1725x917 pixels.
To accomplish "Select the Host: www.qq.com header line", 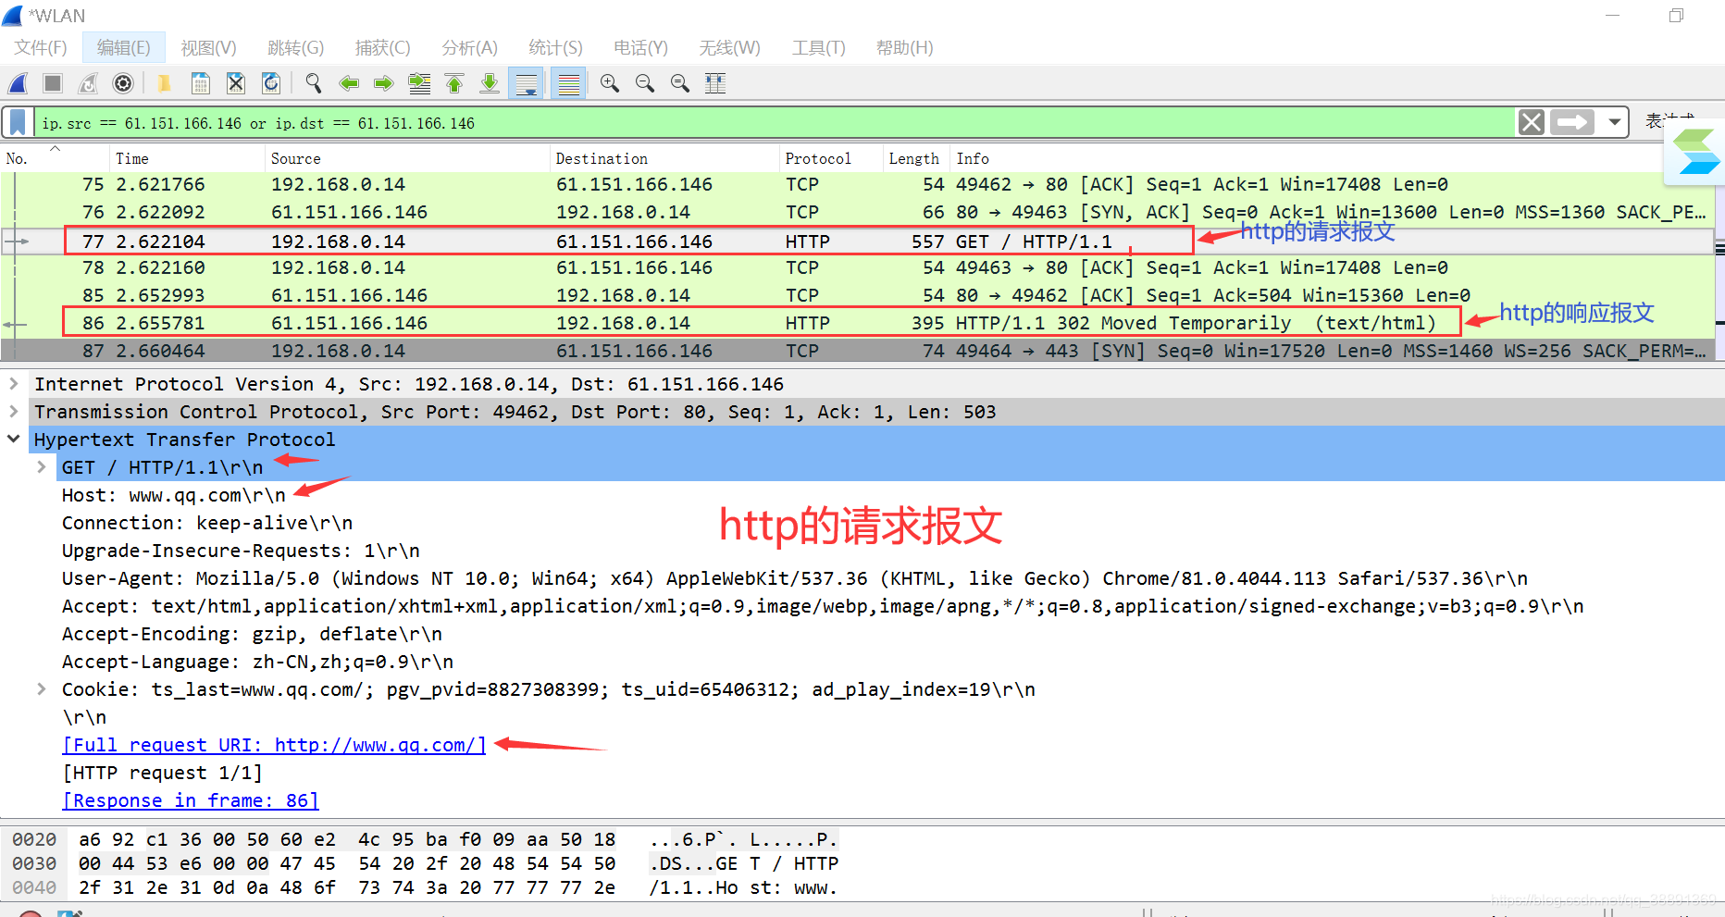I will (174, 495).
